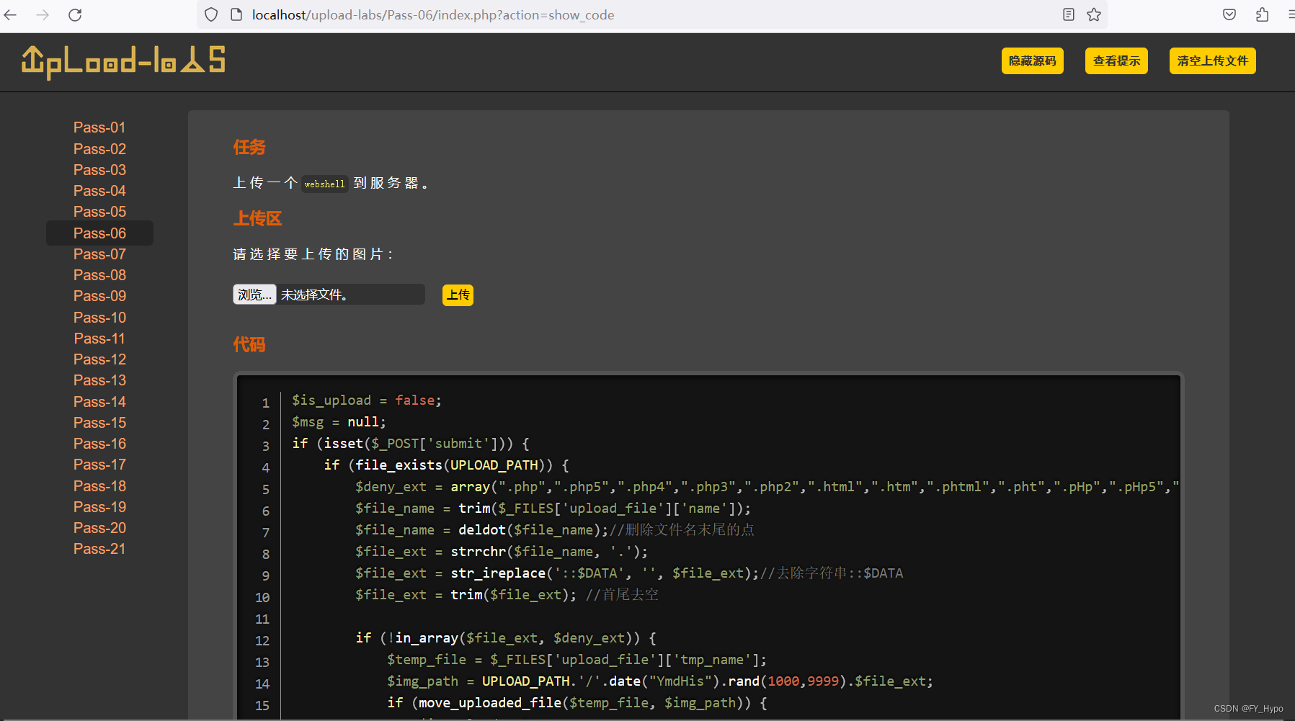Open Pass-14 in the sidebar

click(x=99, y=402)
